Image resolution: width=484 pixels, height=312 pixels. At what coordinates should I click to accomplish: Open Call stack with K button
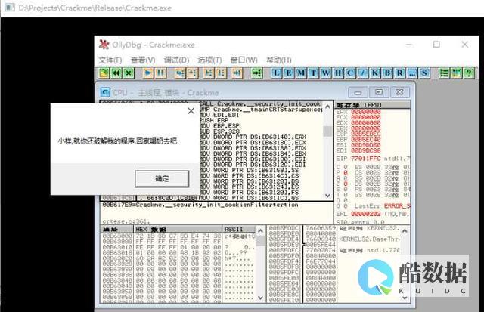[x=375, y=73]
